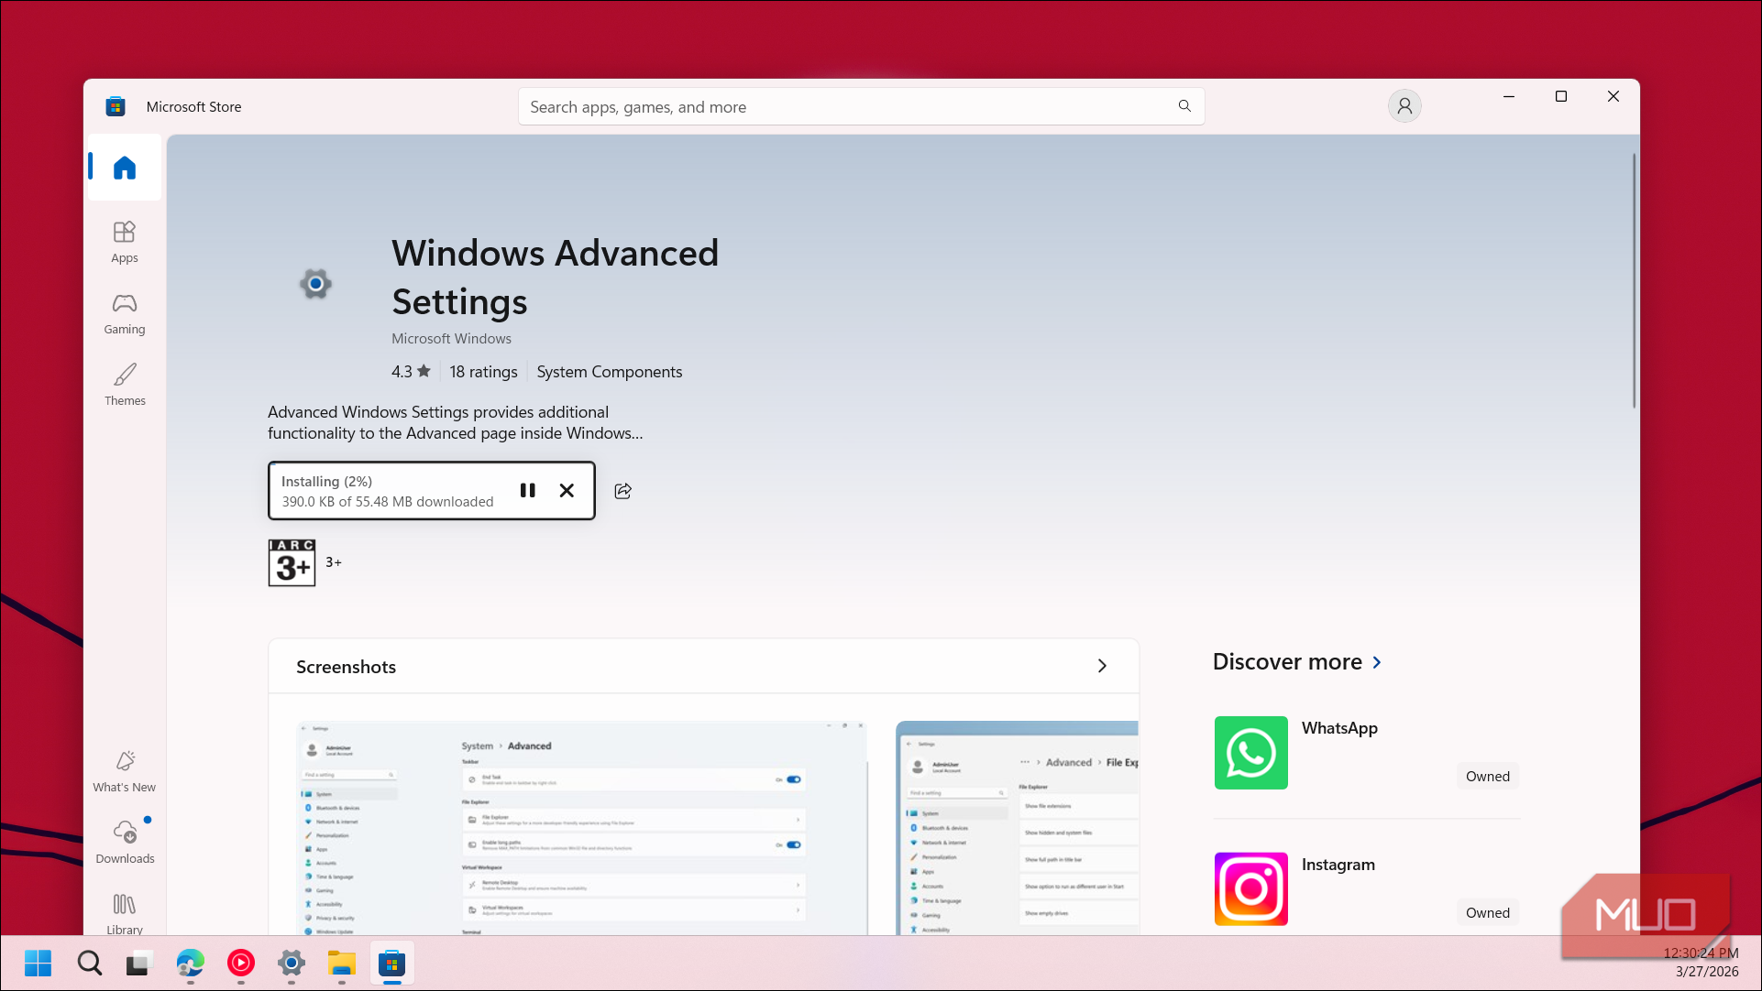
Task: Open the Apps section
Action: pyautogui.click(x=125, y=243)
